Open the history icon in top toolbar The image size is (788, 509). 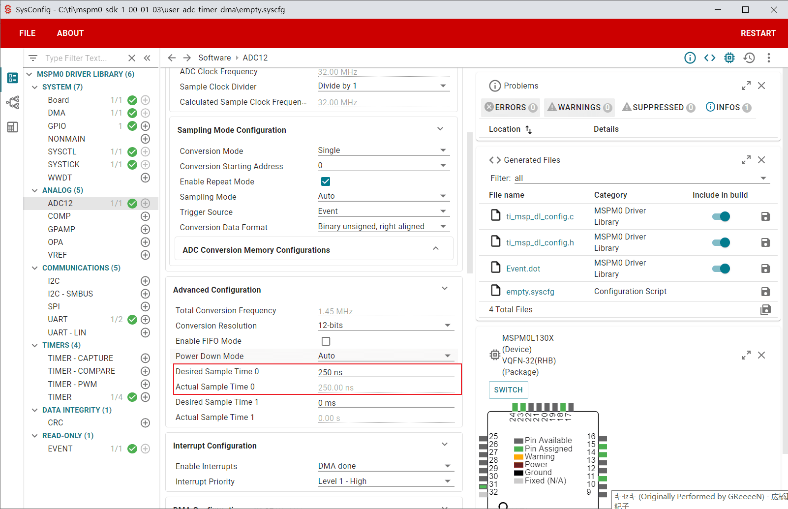749,58
